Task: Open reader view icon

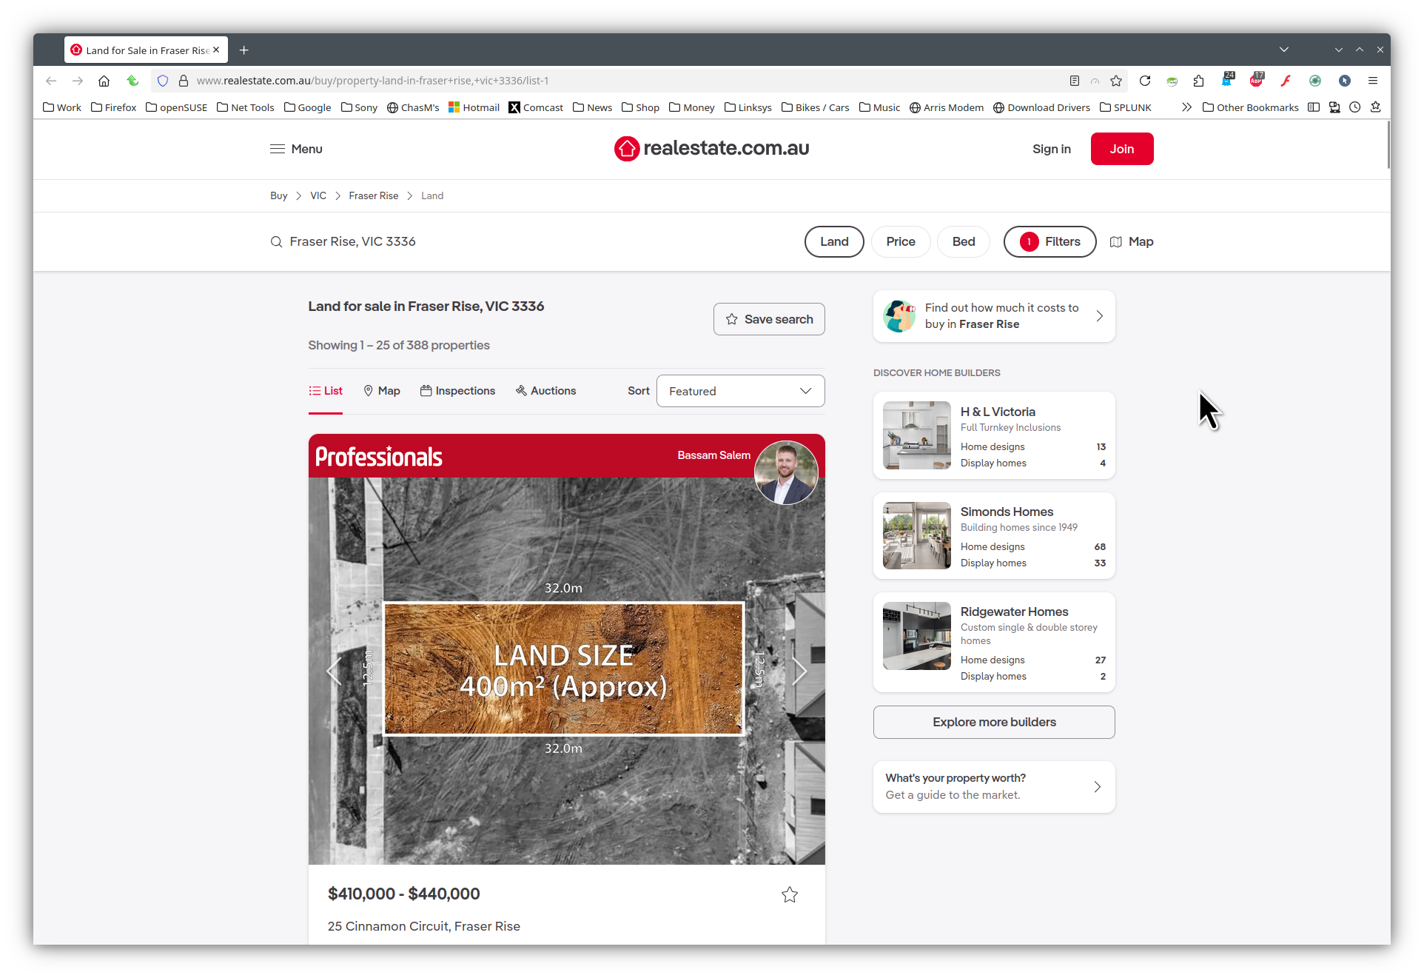Action: click(1075, 81)
